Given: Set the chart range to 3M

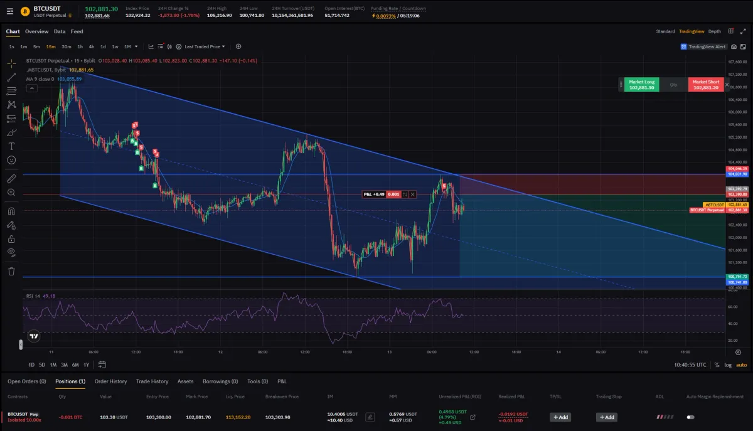Looking at the screenshot, I should pyautogui.click(x=64, y=365).
